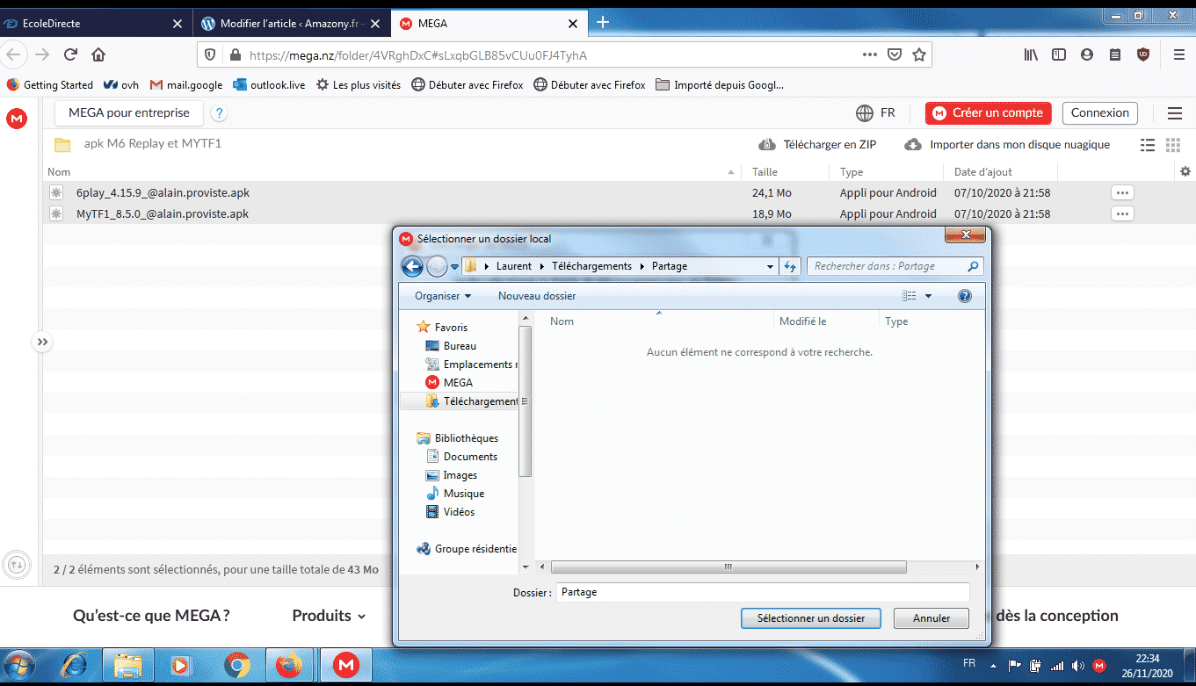Image resolution: width=1196 pixels, height=686 pixels.
Task: Open the dialog view mode icon
Action: [910, 297]
